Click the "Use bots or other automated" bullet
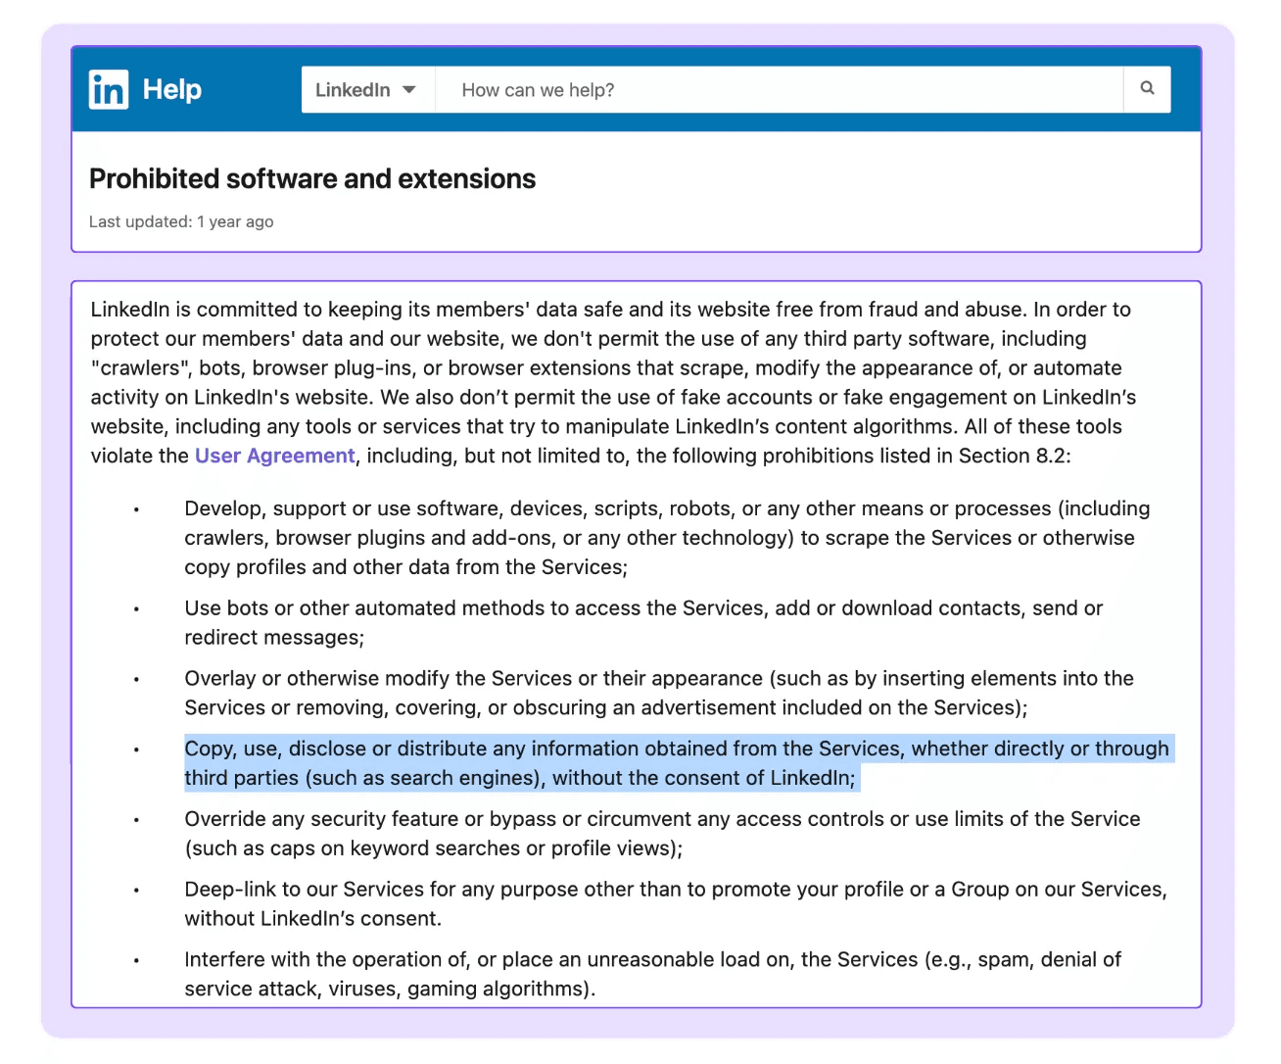The width and height of the screenshot is (1281, 1064). 643,623
